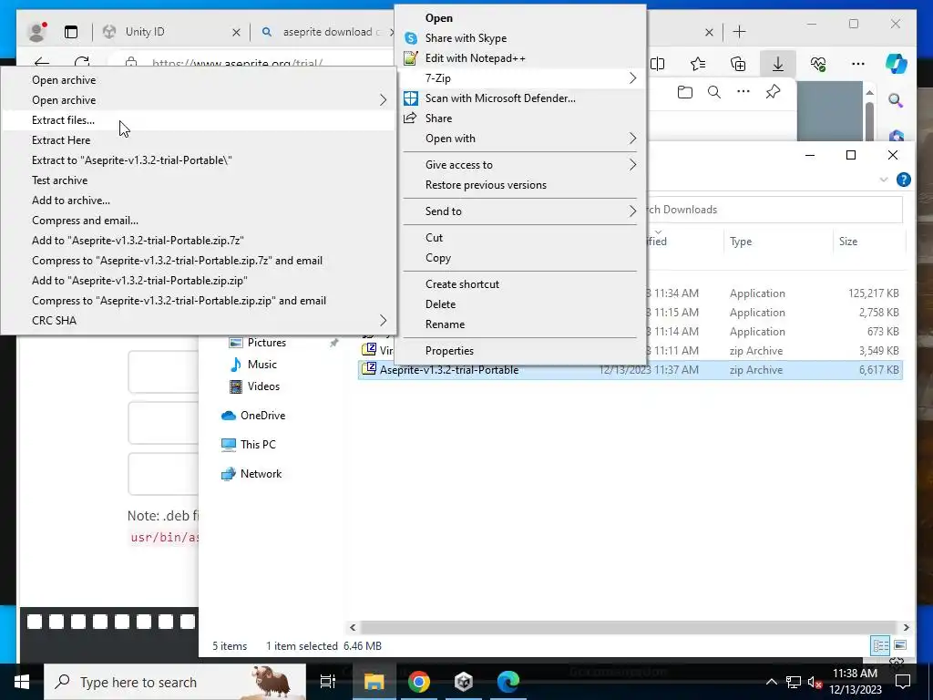The width and height of the screenshot is (933, 700).
Task: Open Edge tab actions menu icon
Action: point(71,32)
